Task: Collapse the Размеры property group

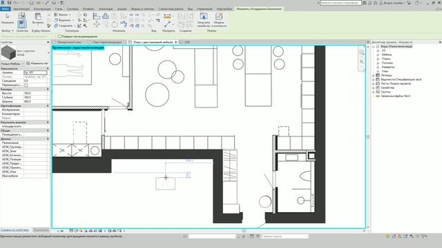Action: click(48, 89)
